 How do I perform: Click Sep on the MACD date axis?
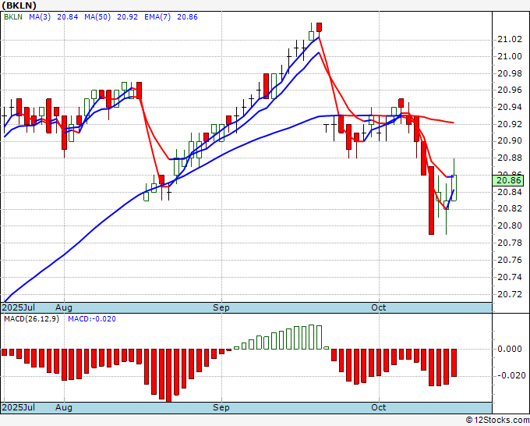[221, 407]
